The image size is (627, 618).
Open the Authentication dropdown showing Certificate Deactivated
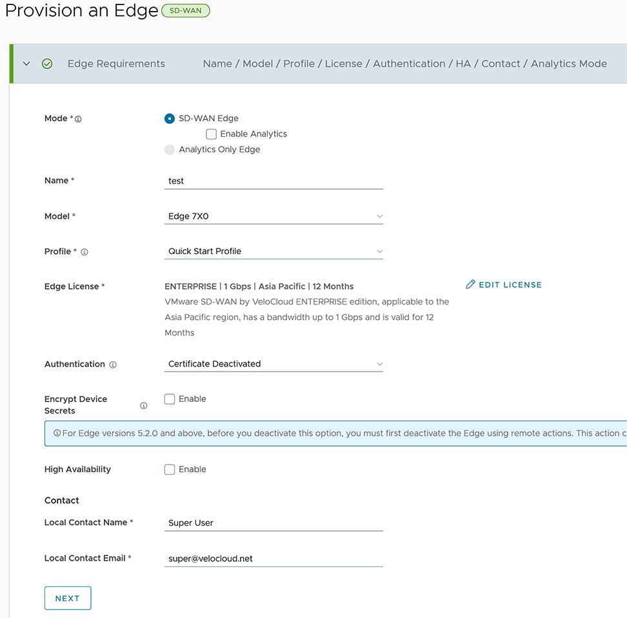(x=274, y=364)
